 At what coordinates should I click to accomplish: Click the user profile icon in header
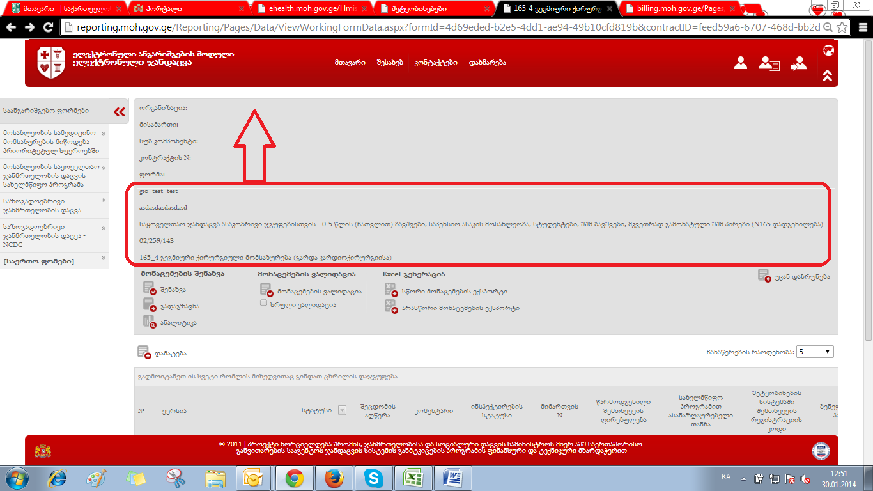[x=741, y=63]
